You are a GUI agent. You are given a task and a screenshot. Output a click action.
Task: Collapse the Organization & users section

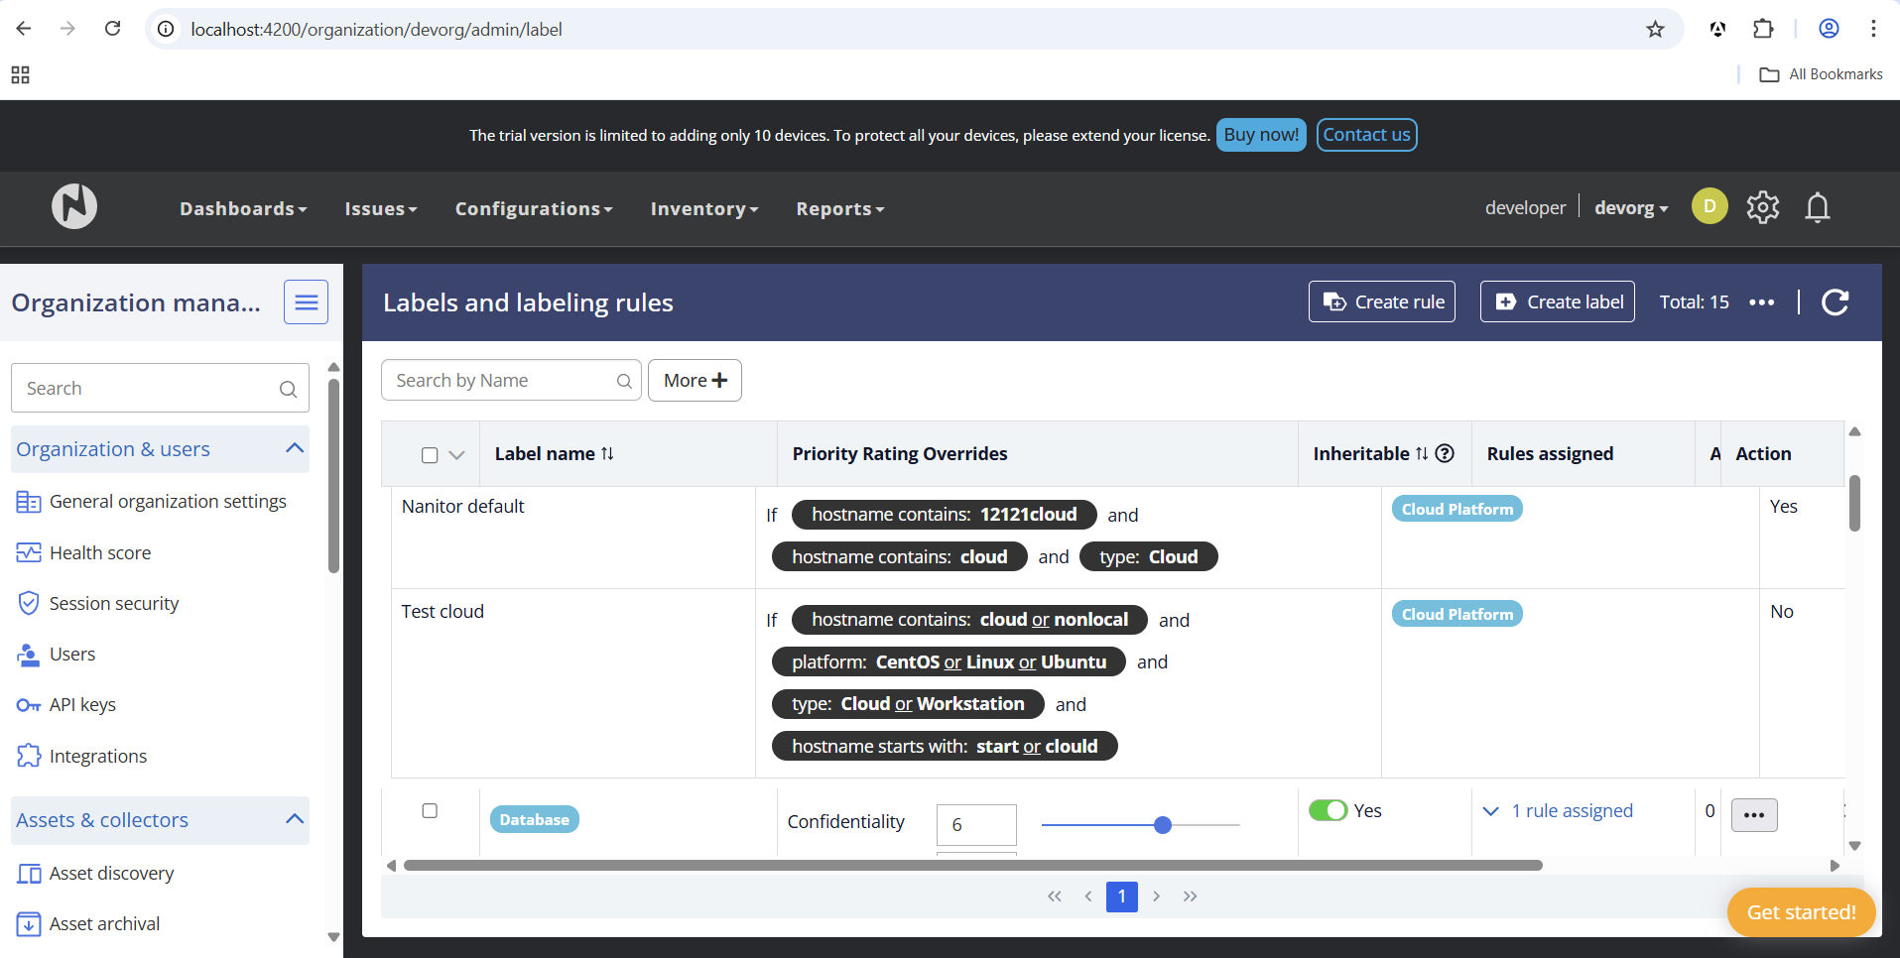pos(295,448)
